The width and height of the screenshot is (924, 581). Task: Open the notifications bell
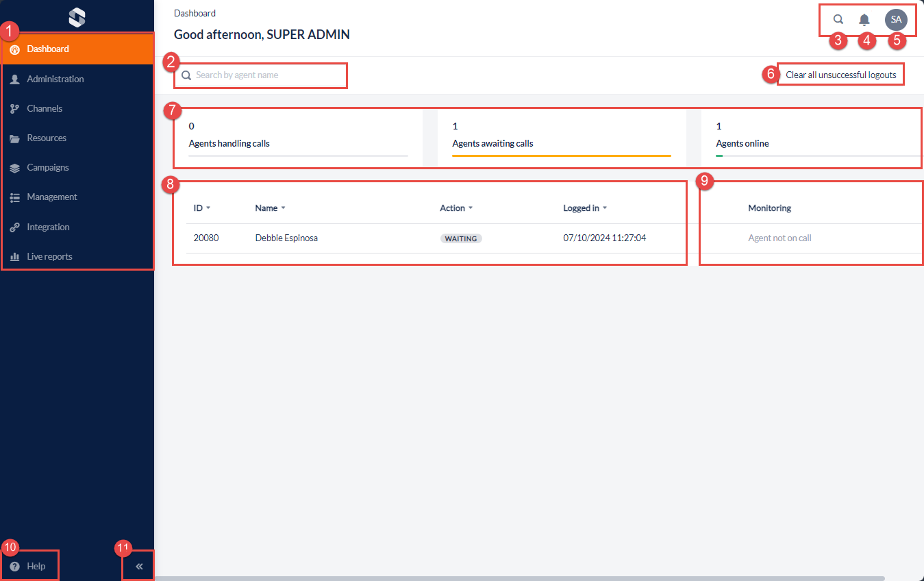click(x=864, y=20)
